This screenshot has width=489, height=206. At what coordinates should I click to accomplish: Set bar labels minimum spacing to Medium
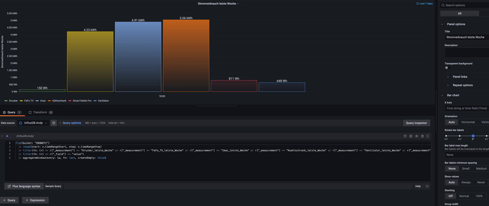pyautogui.click(x=481, y=168)
